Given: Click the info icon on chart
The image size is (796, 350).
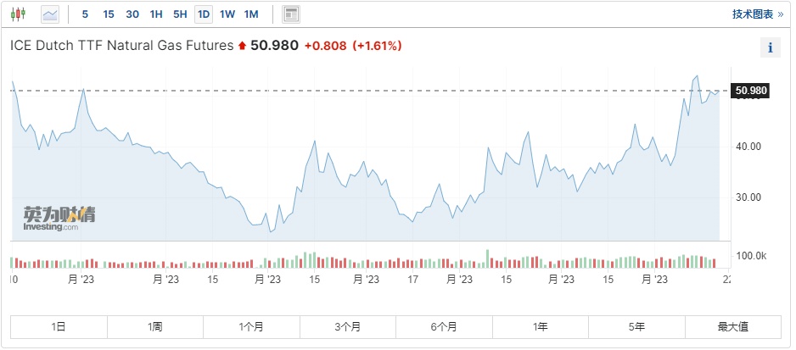Looking at the screenshot, I should 770,47.
